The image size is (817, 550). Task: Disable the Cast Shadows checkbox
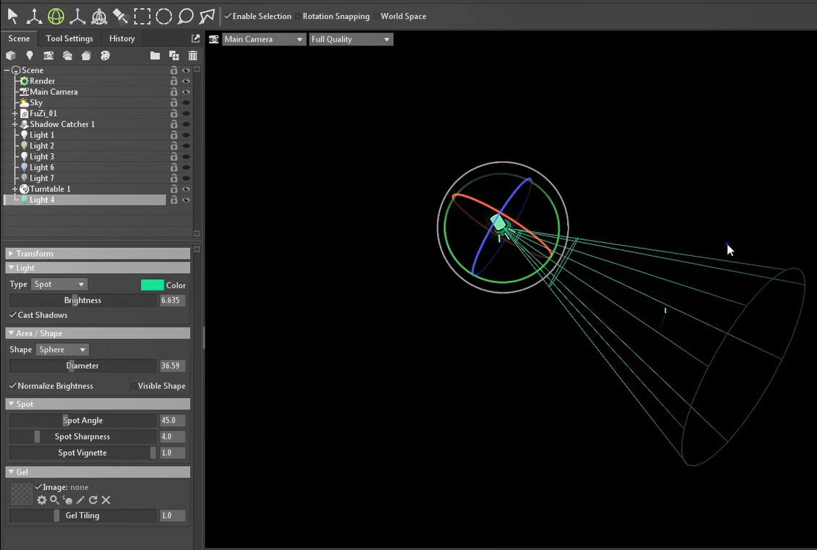click(13, 315)
